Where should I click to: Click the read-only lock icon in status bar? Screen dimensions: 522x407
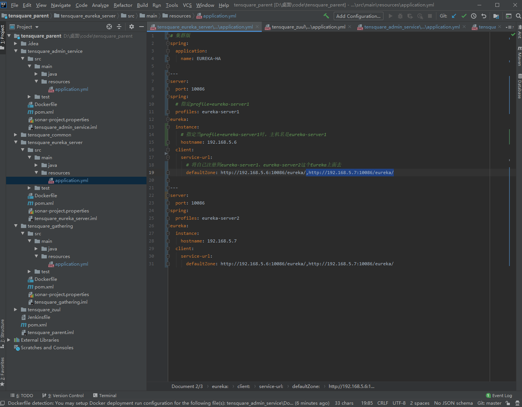coord(508,403)
